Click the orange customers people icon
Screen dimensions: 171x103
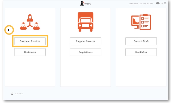click(30, 21)
